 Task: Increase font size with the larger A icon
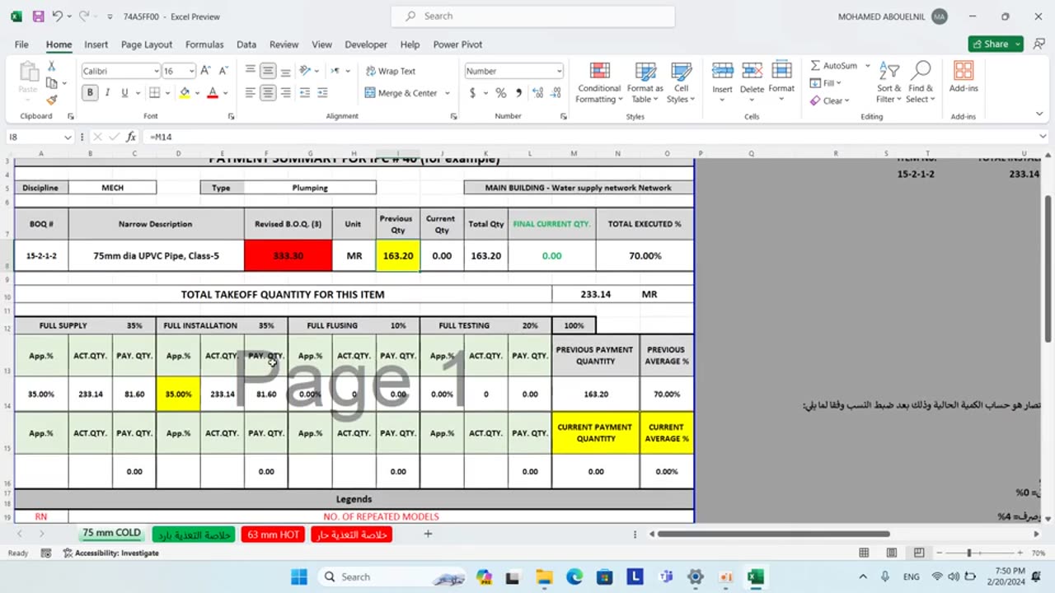[x=205, y=71]
